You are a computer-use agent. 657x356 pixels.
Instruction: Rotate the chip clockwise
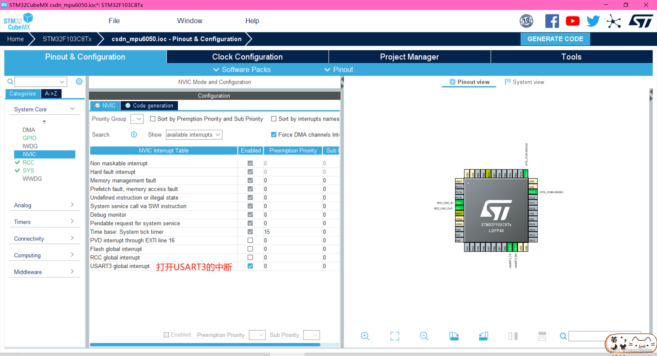pos(454,336)
